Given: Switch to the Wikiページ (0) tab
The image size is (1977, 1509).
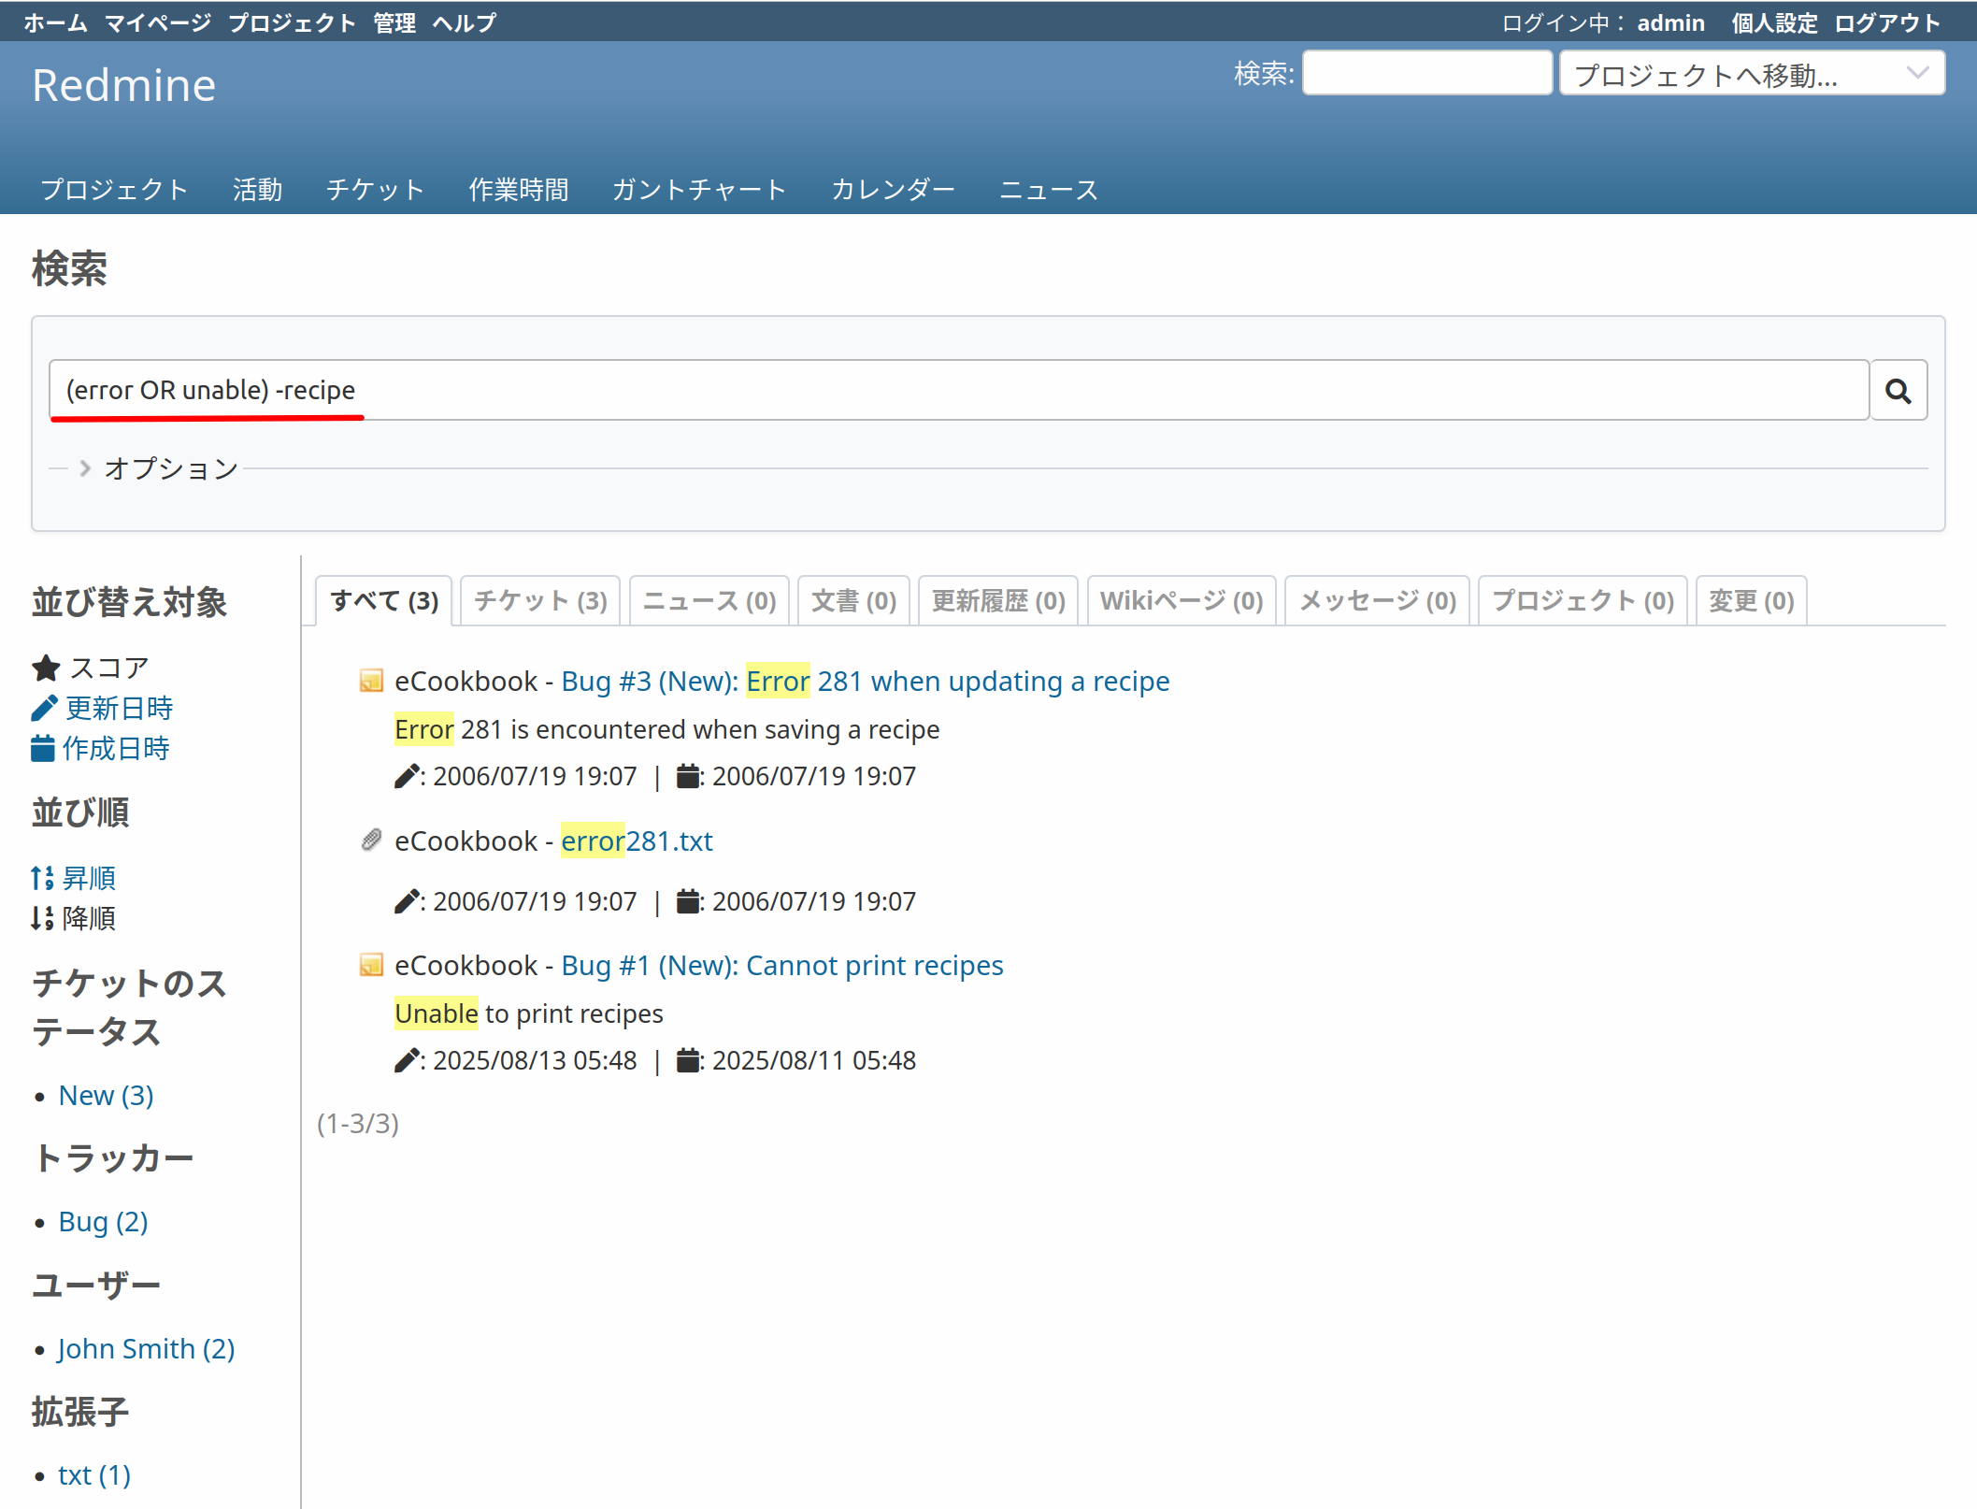Looking at the screenshot, I should [x=1181, y=600].
